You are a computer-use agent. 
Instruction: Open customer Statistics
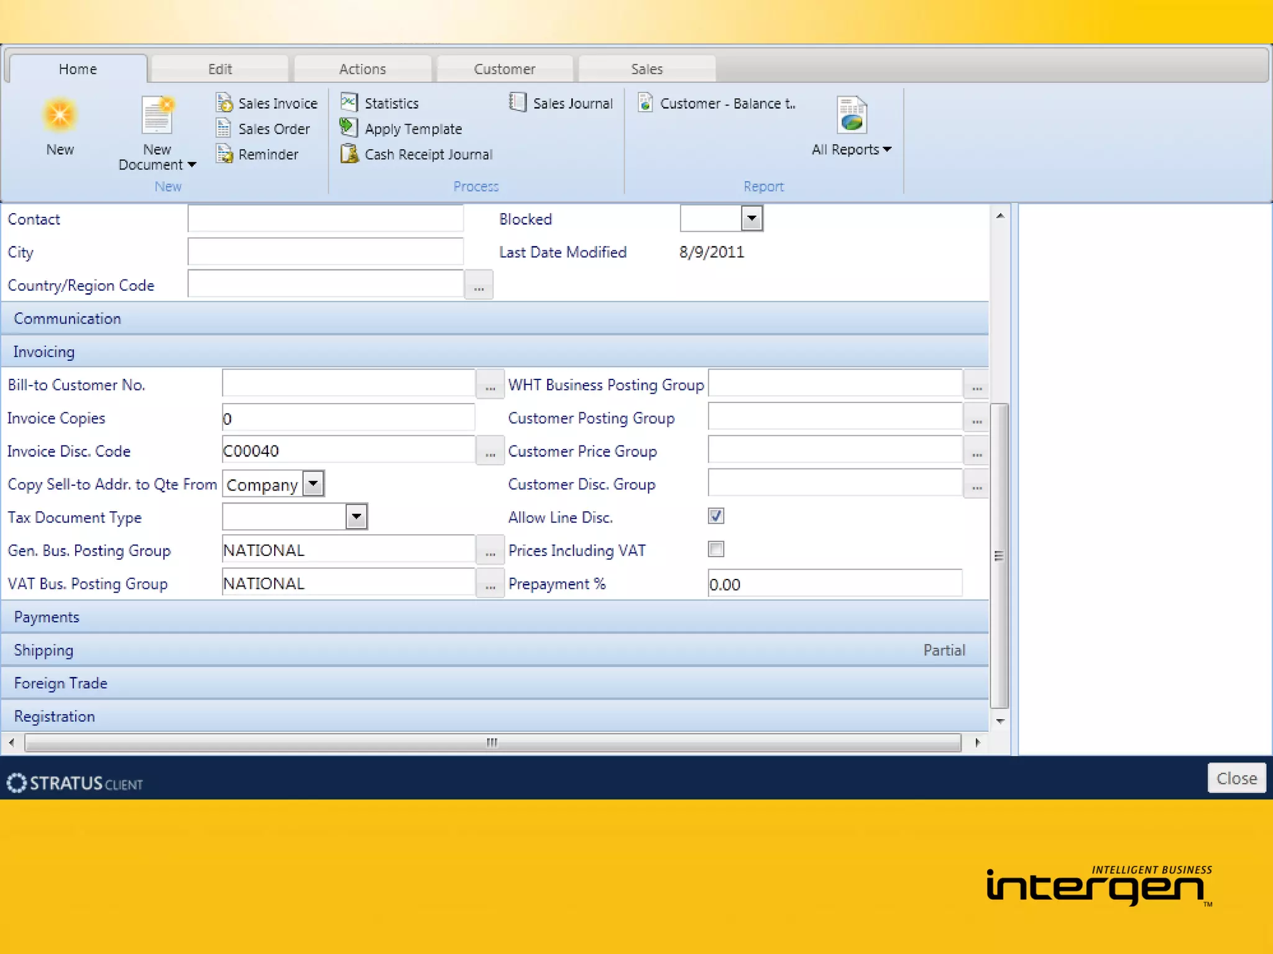[380, 103]
